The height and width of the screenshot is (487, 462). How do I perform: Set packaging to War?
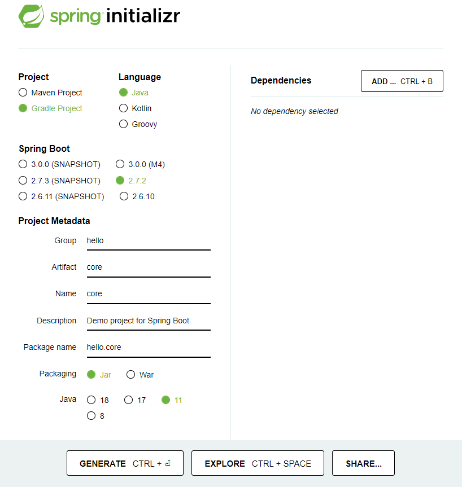point(131,375)
